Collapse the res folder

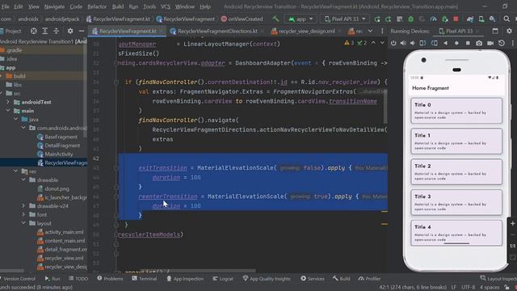(x=16, y=171)
